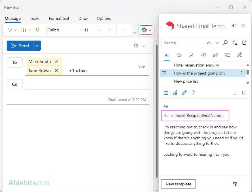Click into the Cc address field

point(87,84)
